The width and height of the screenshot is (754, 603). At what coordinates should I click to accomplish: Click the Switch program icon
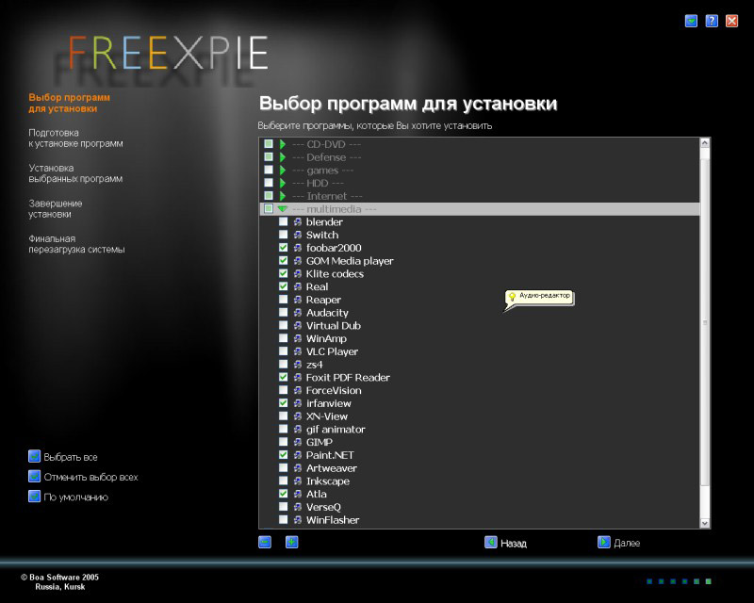[x=298, y=235]
